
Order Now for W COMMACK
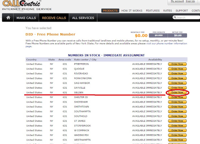[x=177, y=130]
